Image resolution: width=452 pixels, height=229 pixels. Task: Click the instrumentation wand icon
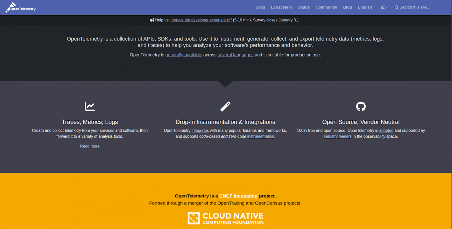tap(225, 106)
